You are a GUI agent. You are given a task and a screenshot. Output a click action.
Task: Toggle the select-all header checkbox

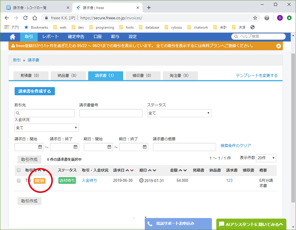[19, 170]
